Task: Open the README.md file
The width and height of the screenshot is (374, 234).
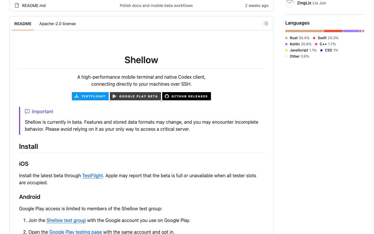Action: [x=34, y=6]
